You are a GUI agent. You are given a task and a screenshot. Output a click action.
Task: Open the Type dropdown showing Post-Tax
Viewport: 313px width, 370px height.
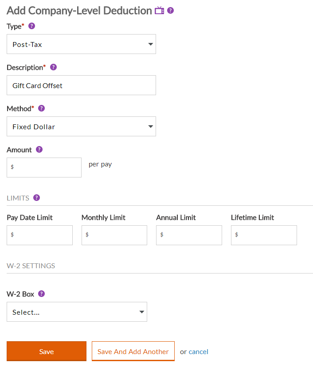pyautogui.click(x=81, y=44)
